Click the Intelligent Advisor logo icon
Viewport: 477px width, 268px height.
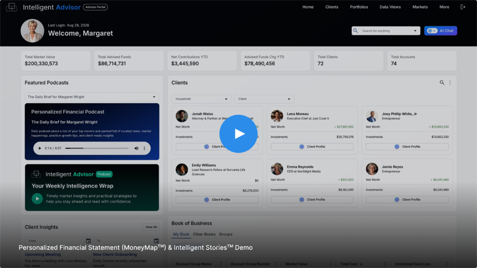tap(12, 7)
